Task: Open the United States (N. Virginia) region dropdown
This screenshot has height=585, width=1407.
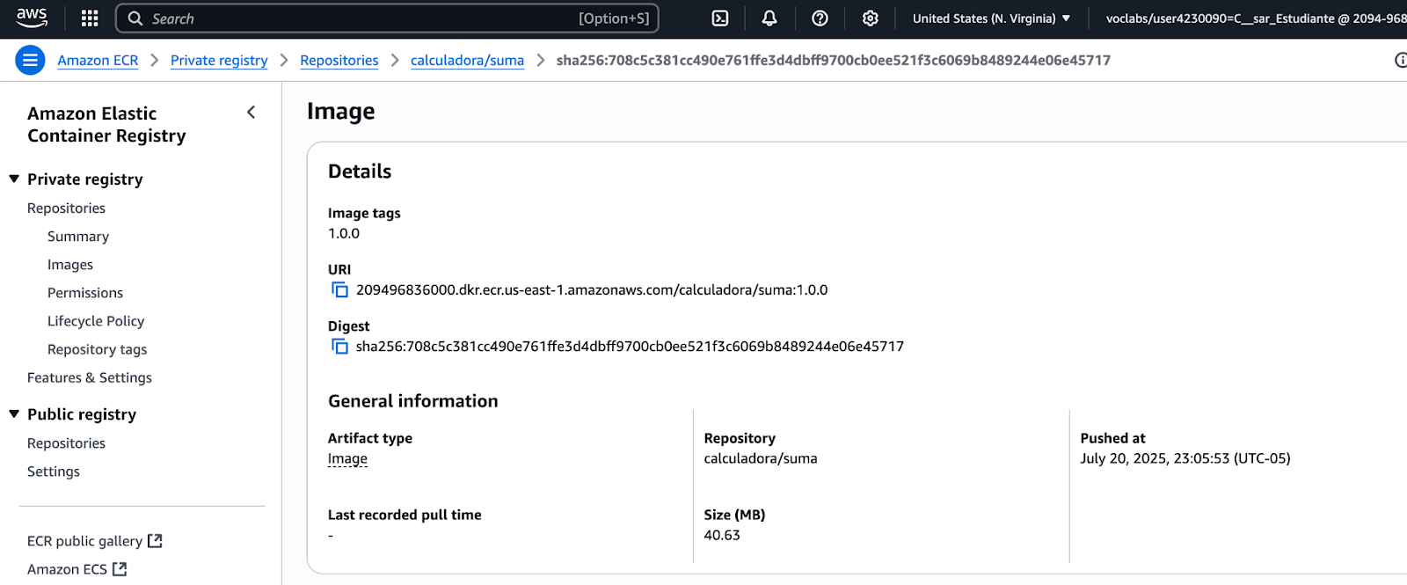Action: point(991,18)
